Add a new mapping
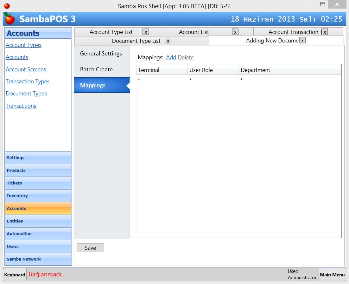Screen dimensions: 349x284 click(x=171, y=57)
